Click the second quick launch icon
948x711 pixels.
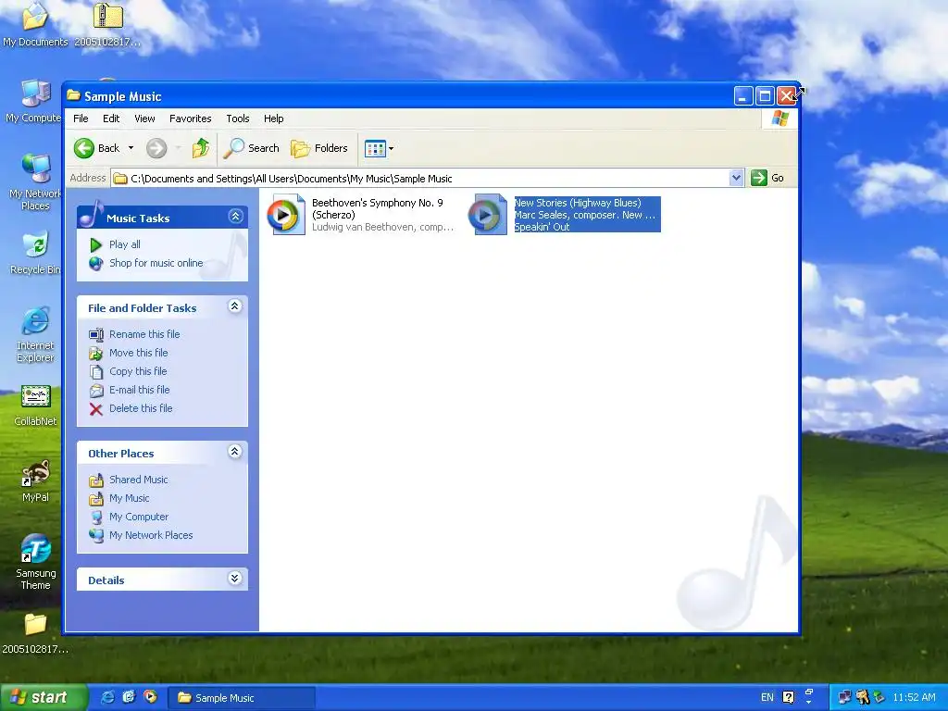(129, 698)
